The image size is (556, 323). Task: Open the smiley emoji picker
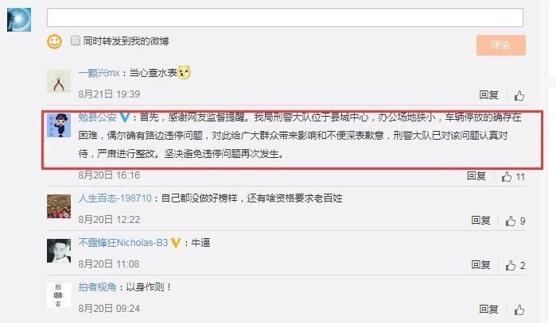[54, 42]
